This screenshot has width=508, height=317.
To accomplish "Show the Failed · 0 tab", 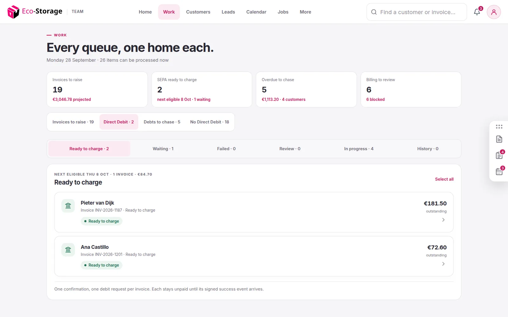I will click(x=226, y=149).
